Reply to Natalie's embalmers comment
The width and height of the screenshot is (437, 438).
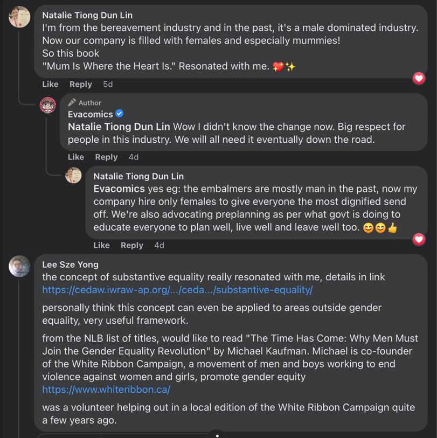point(132,245)
